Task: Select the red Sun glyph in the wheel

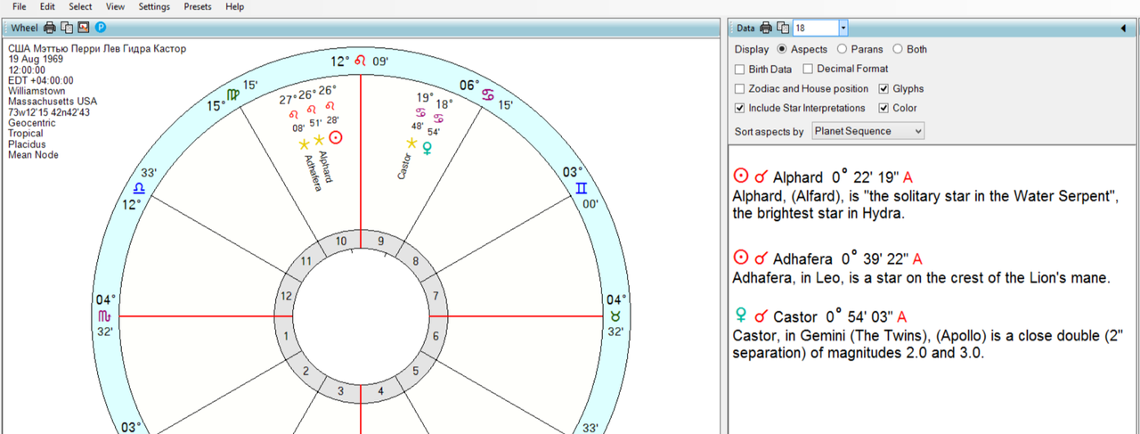Action: point(336,137)
